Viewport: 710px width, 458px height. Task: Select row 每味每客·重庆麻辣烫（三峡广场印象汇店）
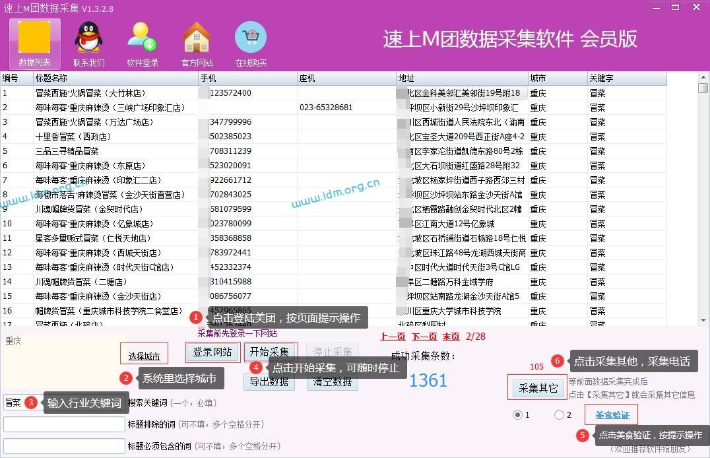coord(334,108)
